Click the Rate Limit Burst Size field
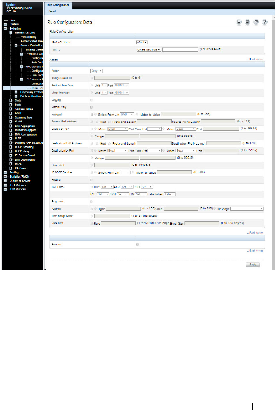This screenshot has width=278, height=410. (x=202, y=223)
